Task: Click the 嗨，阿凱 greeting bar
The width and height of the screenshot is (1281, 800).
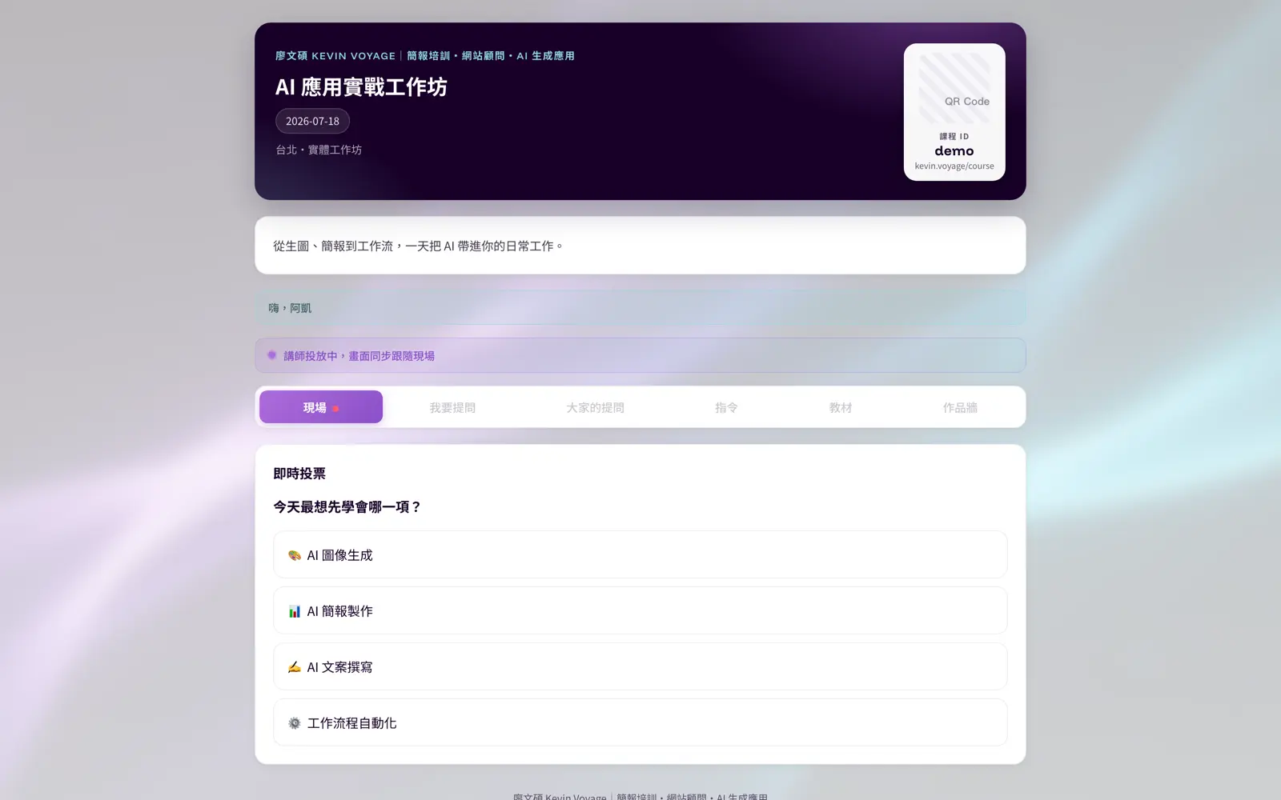Action: click(640, 307)
